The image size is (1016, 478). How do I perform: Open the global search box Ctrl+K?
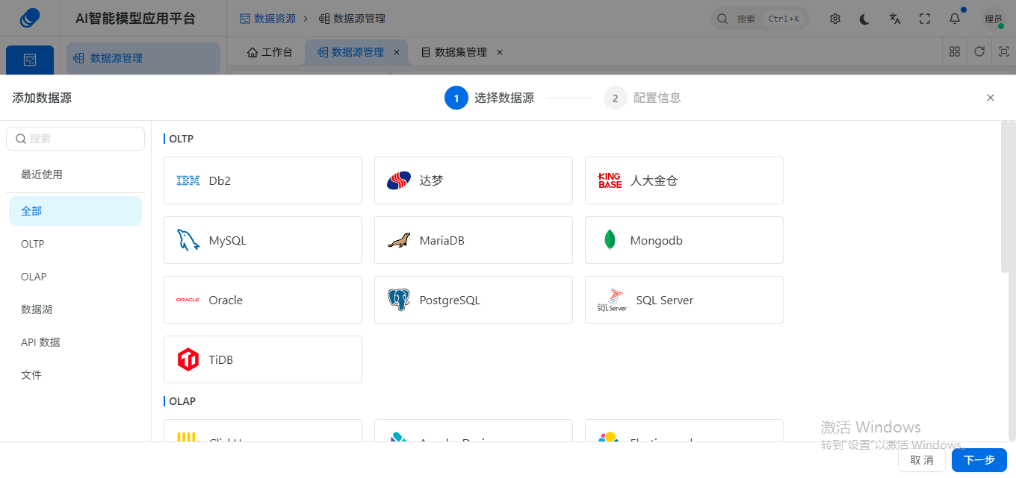click(760, 19)
